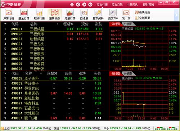Open 基本资料 key icon

pyautogui.click(x=98, y=14)
